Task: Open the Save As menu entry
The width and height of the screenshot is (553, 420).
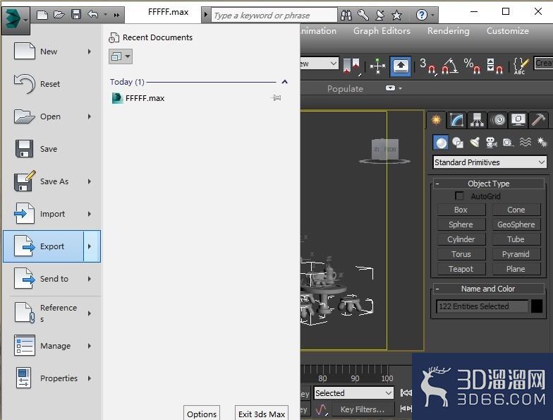Action: pos(52,181)
